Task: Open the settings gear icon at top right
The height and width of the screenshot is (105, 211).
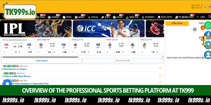Action: pyautogui.click(x=210, y=7)
